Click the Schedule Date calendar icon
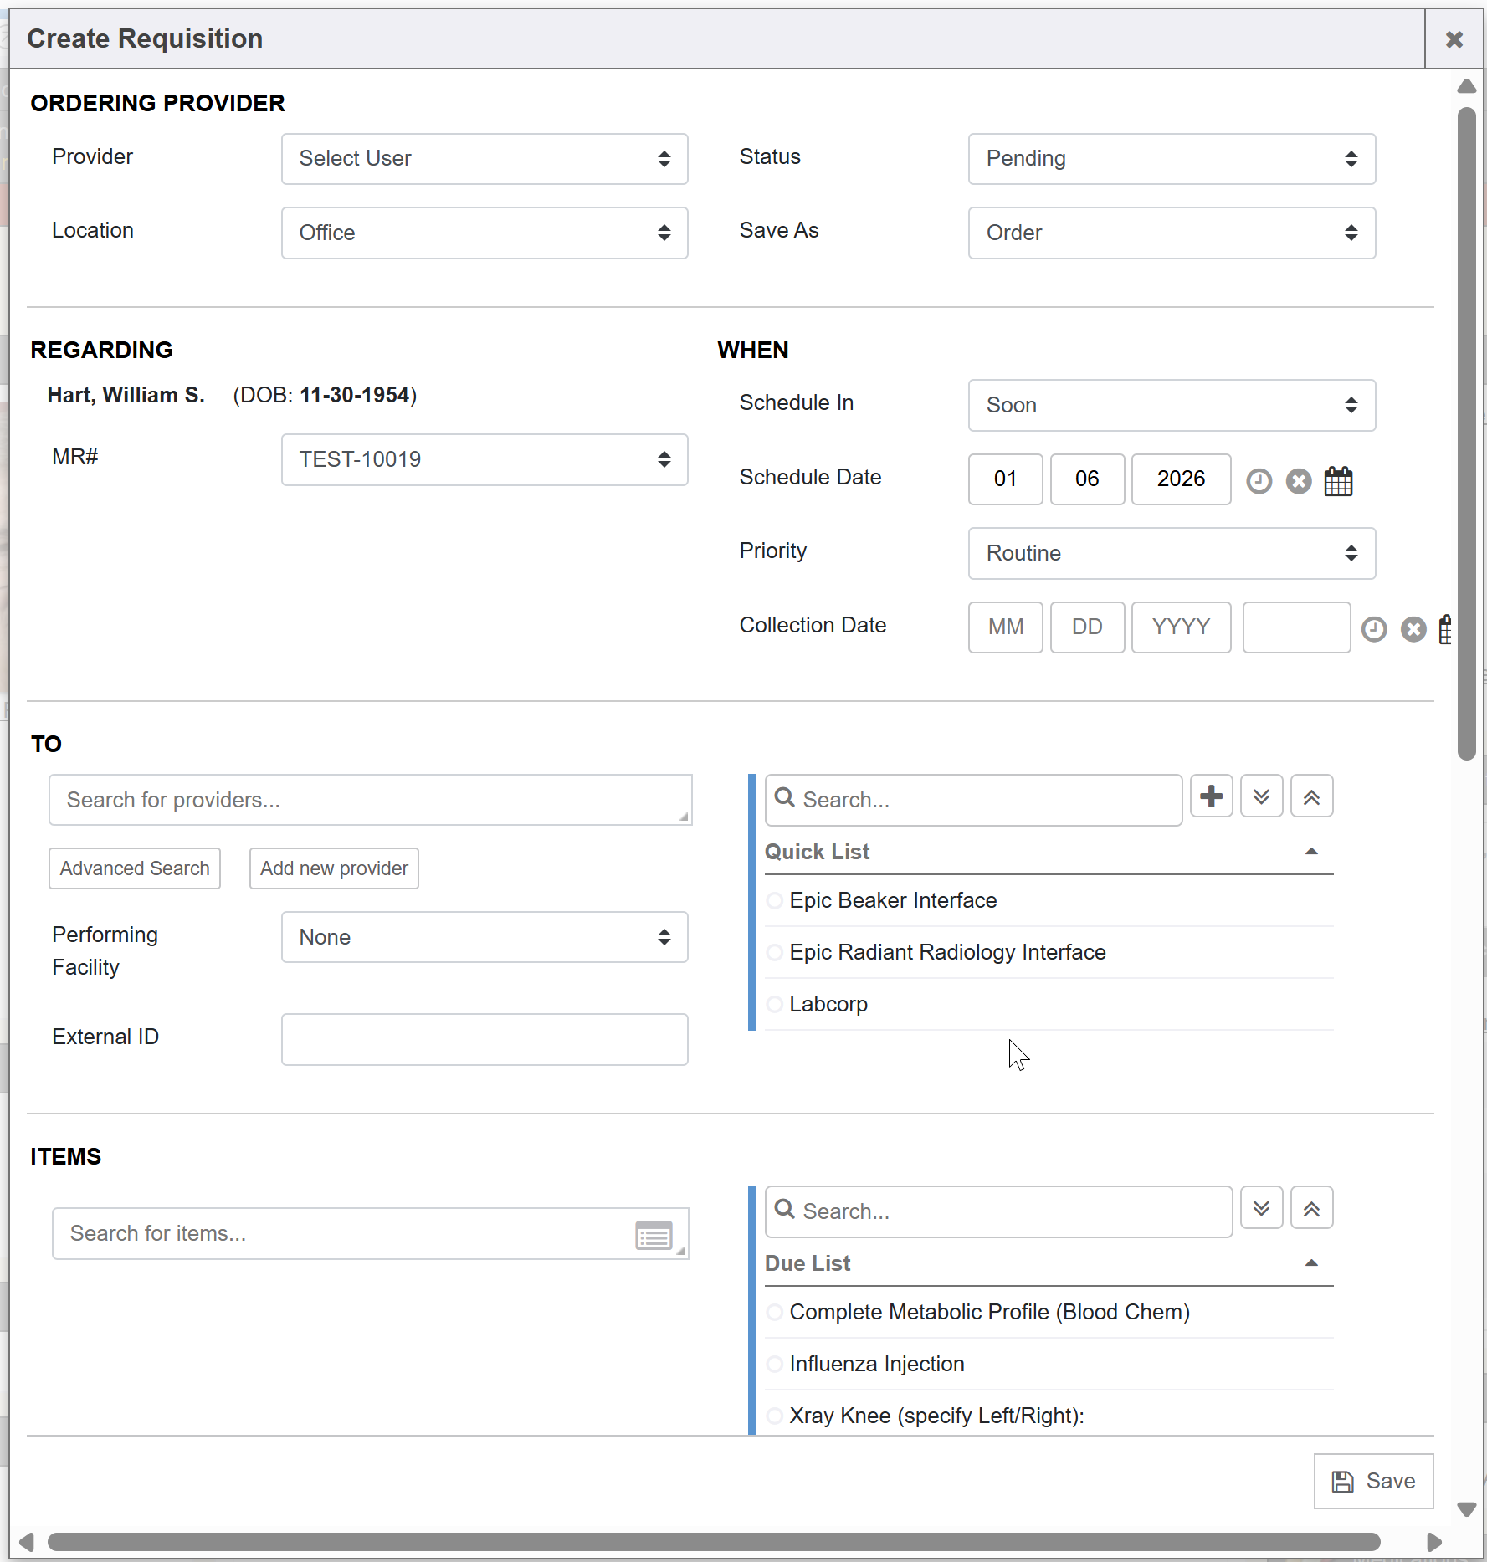1487x1562 pixels. 1338,481
